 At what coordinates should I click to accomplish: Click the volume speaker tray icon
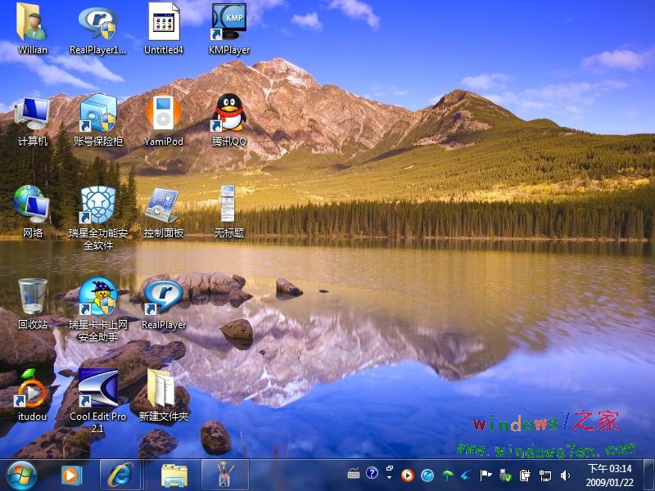pos(565,475)
